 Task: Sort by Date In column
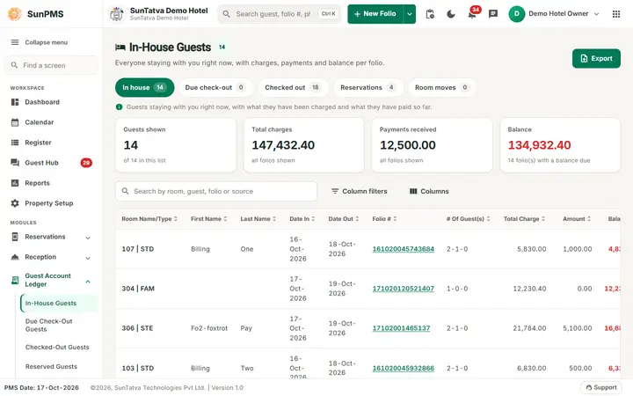click(302, 218)
